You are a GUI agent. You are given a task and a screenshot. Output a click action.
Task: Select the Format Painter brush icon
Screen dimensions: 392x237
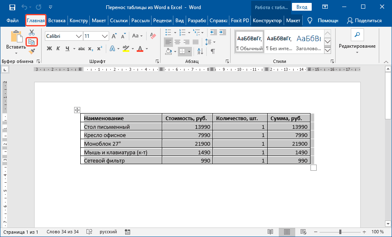[32, 51]
